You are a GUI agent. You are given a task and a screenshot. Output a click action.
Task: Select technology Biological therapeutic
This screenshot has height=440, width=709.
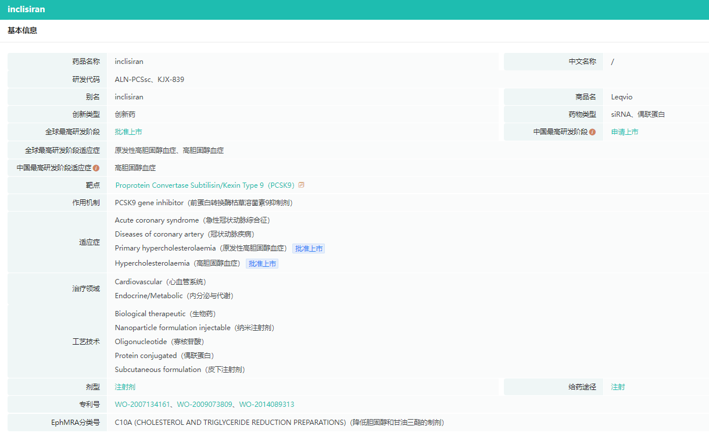[150, 314]
